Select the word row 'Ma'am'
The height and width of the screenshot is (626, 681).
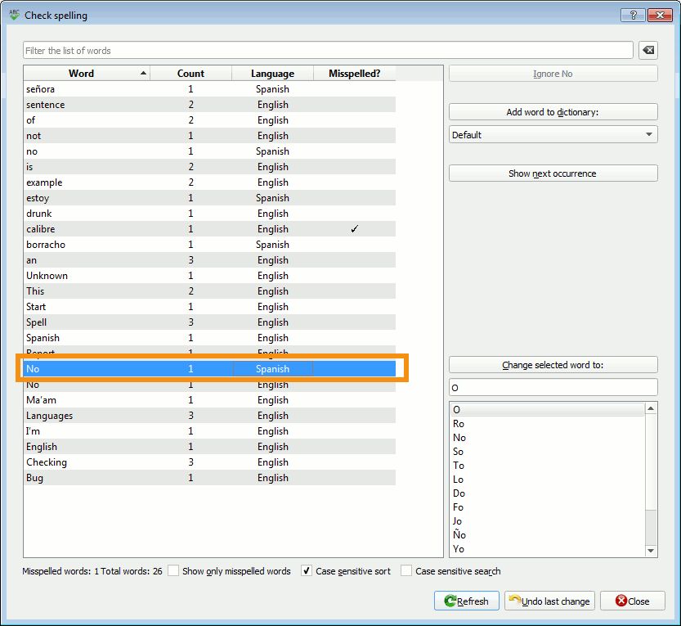click(x=210, y=400)
